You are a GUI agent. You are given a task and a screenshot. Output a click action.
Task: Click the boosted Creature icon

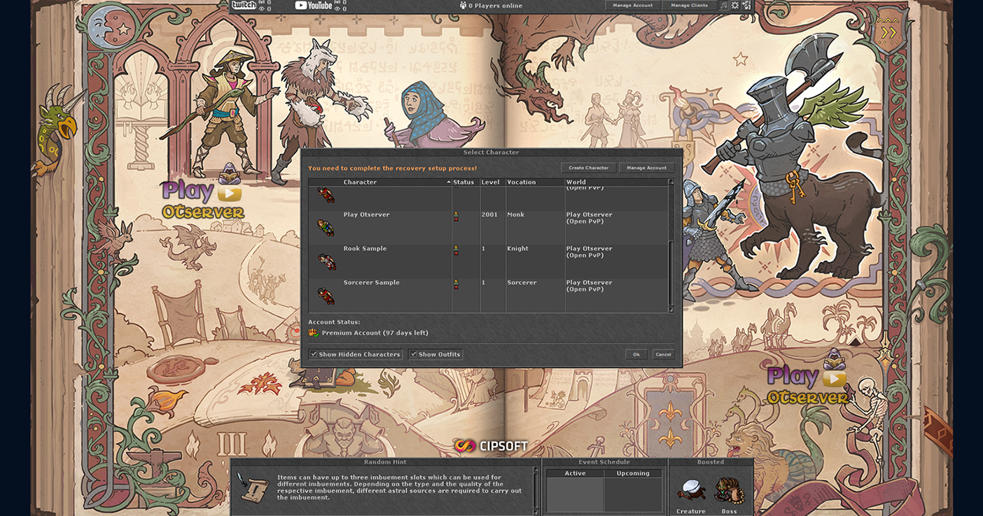tap(690, 491)
